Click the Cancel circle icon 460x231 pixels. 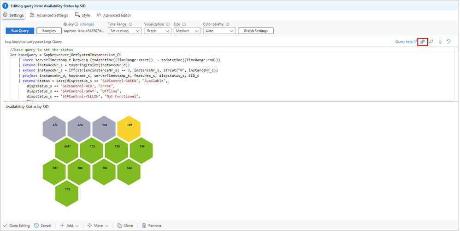tap(36, 225)
